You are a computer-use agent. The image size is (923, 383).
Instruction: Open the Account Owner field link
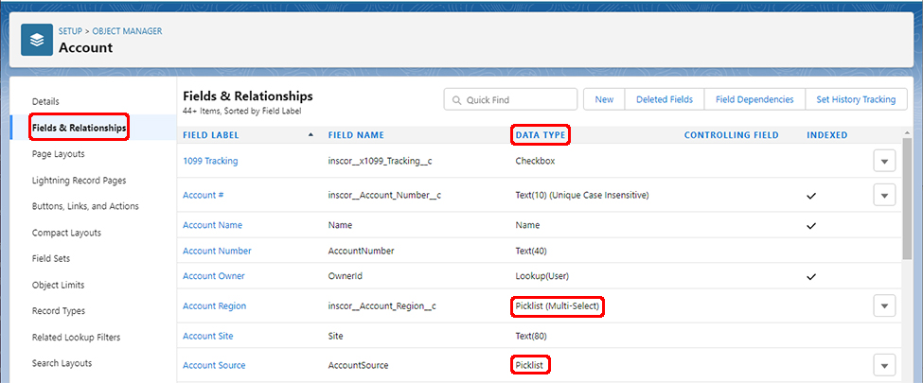213,276
